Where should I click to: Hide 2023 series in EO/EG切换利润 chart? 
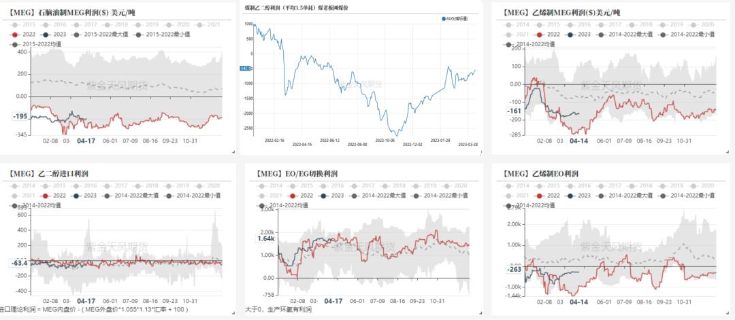click(324, 195)
